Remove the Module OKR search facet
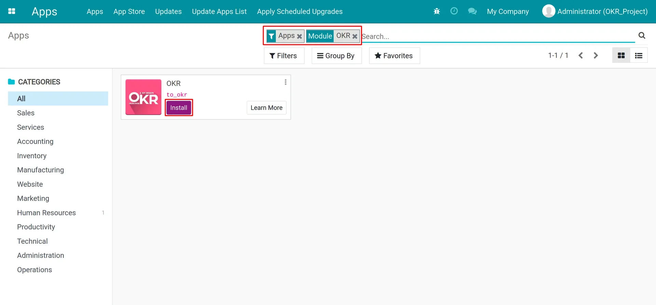The image size is (656, 305). [355, 36]
